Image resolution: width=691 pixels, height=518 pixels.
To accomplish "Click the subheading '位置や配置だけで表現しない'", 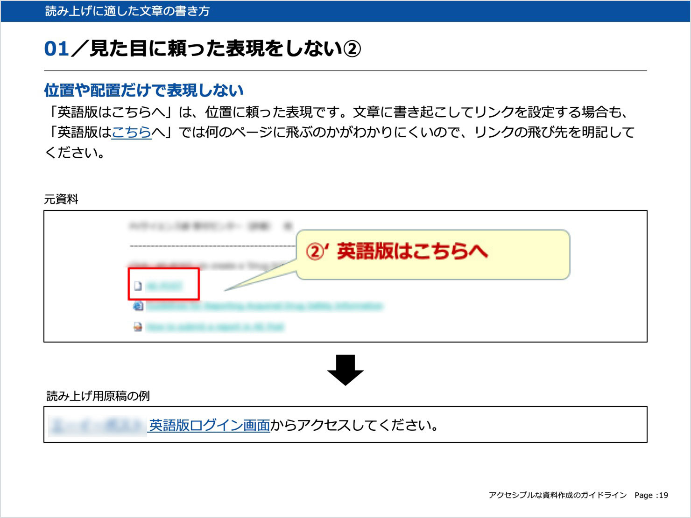I will [144, 90].
